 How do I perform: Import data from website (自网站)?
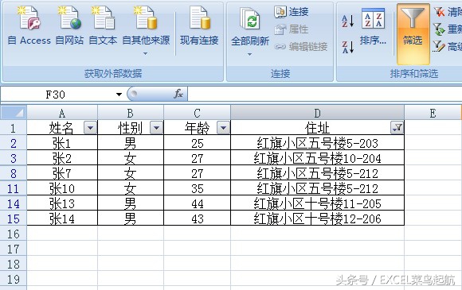point(69,26)
